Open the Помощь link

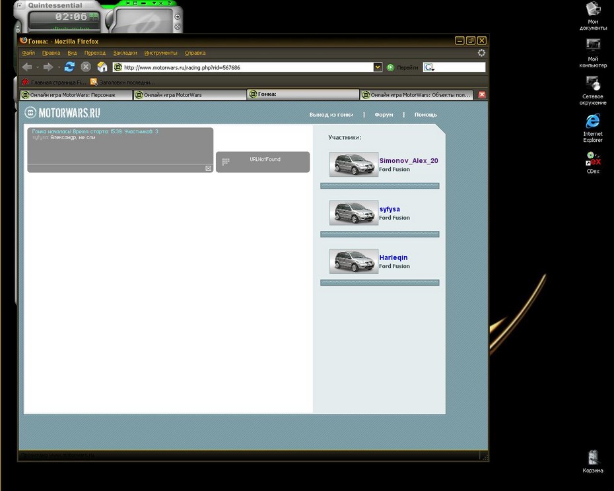tap(426, 115)
